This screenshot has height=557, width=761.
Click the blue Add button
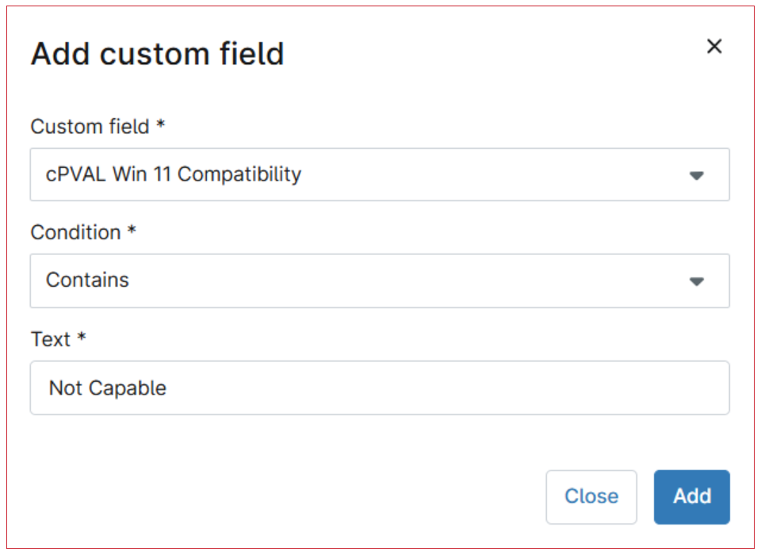691,497
